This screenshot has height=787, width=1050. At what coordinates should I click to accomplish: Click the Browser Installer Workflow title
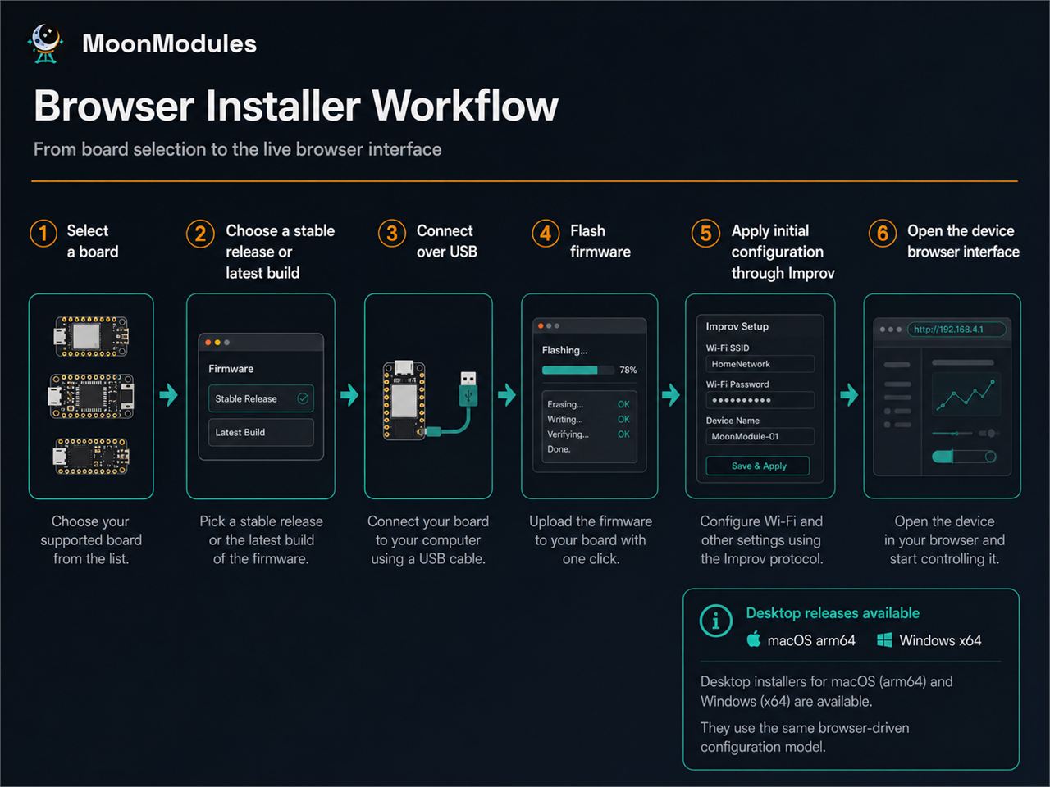pos(296,106)
